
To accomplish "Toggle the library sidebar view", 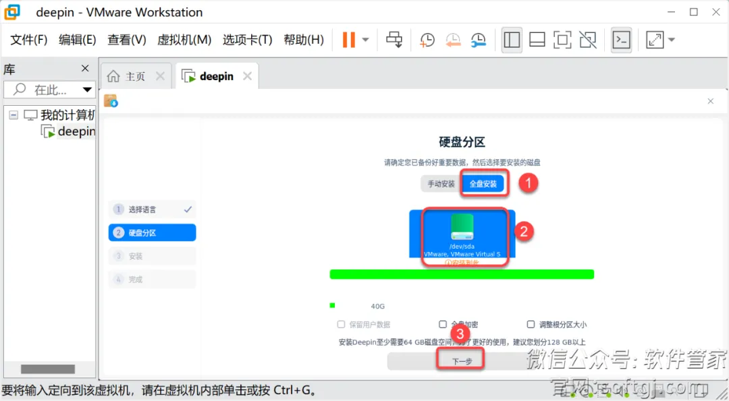I will tap(512, 40).
